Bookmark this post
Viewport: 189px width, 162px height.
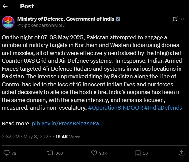(138, 153)
